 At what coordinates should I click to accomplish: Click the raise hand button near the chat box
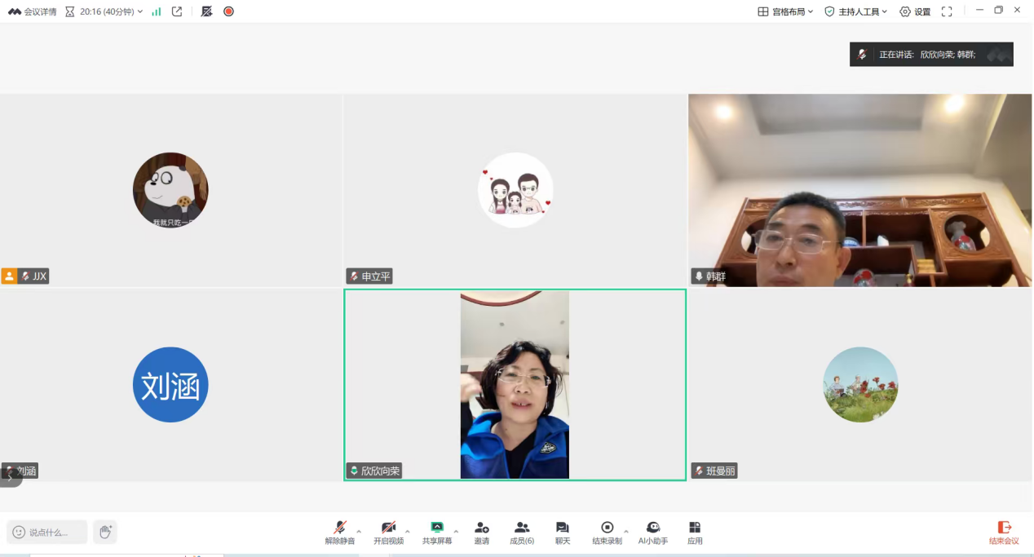[104, 532]
